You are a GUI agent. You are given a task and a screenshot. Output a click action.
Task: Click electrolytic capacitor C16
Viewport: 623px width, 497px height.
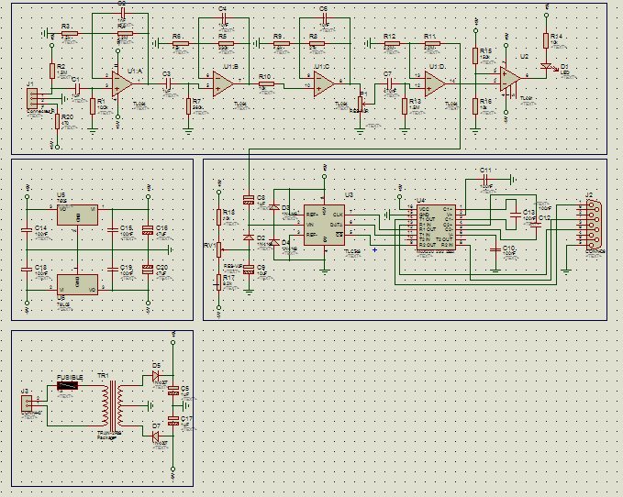coord(148,230)
